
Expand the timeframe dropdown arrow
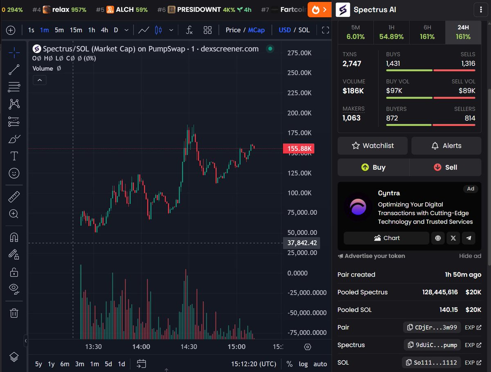[126, 30]
